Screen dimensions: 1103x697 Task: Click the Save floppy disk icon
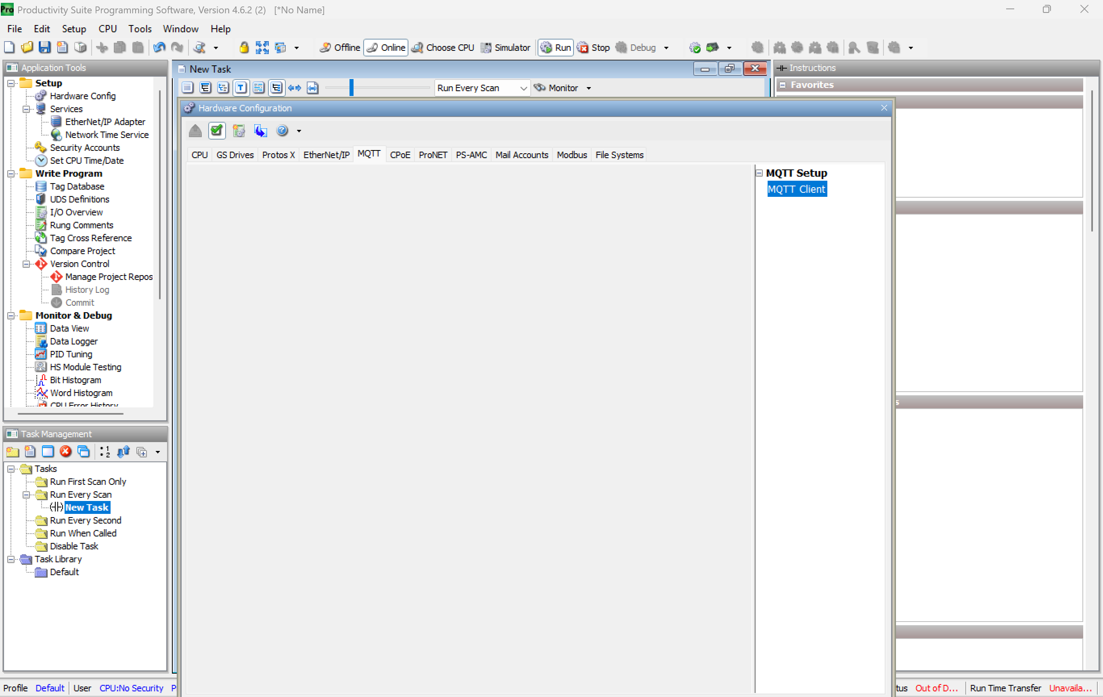tap(44, 47)
